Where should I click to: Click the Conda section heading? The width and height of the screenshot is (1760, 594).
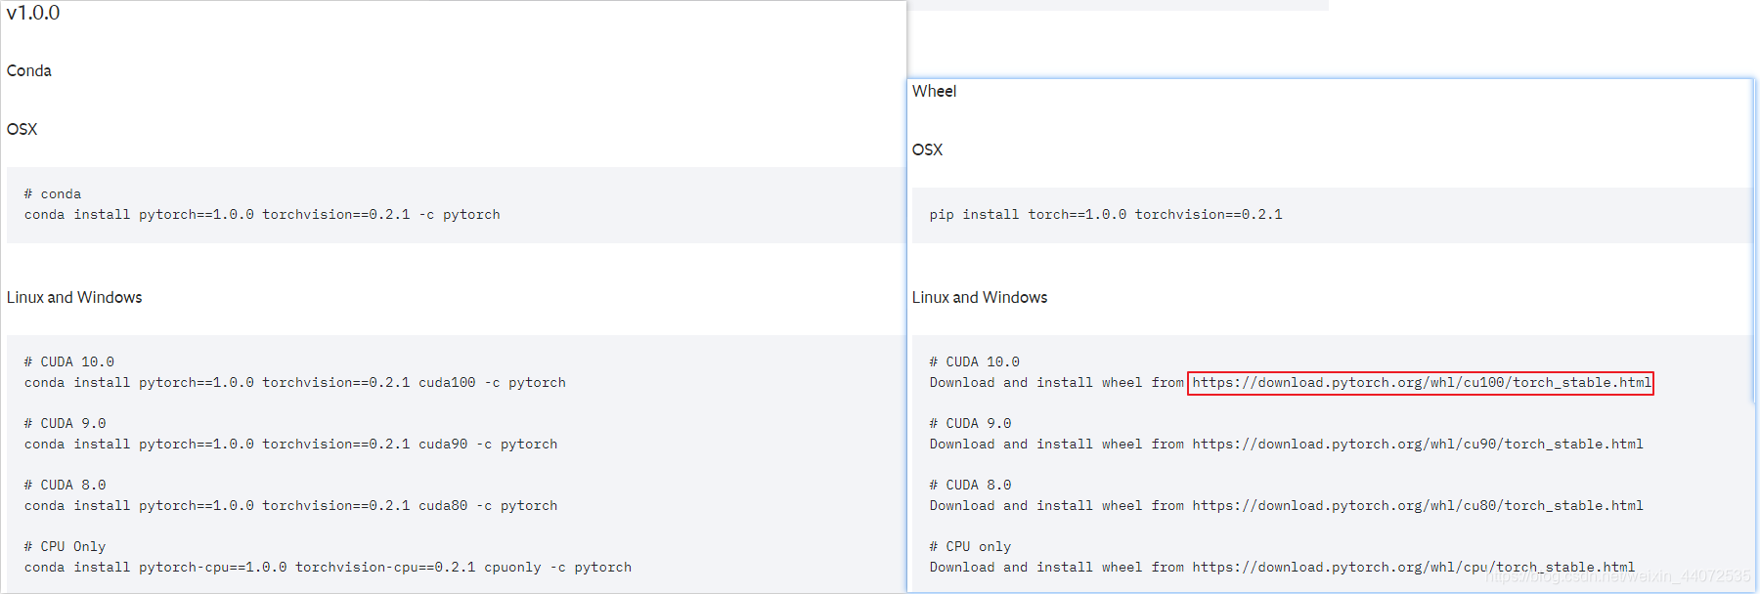[29, 70]
